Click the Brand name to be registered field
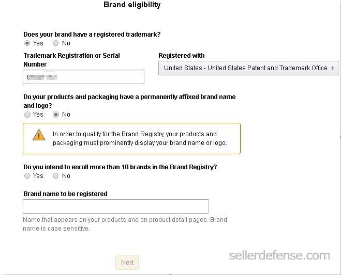Viewport: 341px width, 275px height. pyautogui.click(x=116, y=206)
